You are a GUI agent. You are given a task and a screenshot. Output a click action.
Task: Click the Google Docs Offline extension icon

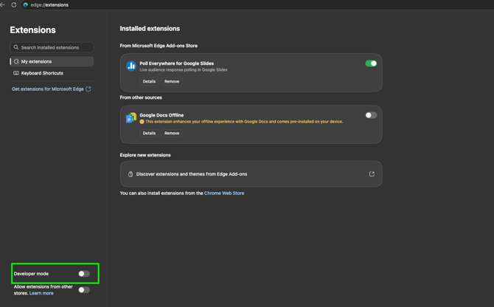coord(131,117)
